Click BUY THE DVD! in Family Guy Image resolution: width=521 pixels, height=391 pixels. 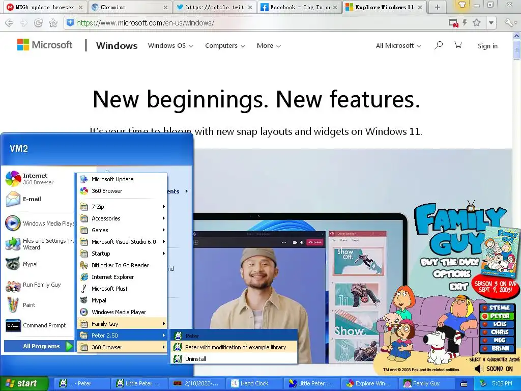click(x=450, y=262)
